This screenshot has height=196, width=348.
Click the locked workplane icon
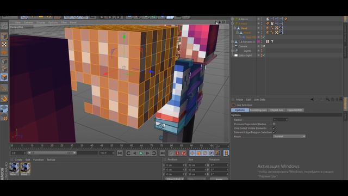[x=4, y=109]
